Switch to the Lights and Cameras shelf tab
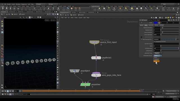This screenshot has height=101, width=180. (96, 6)
